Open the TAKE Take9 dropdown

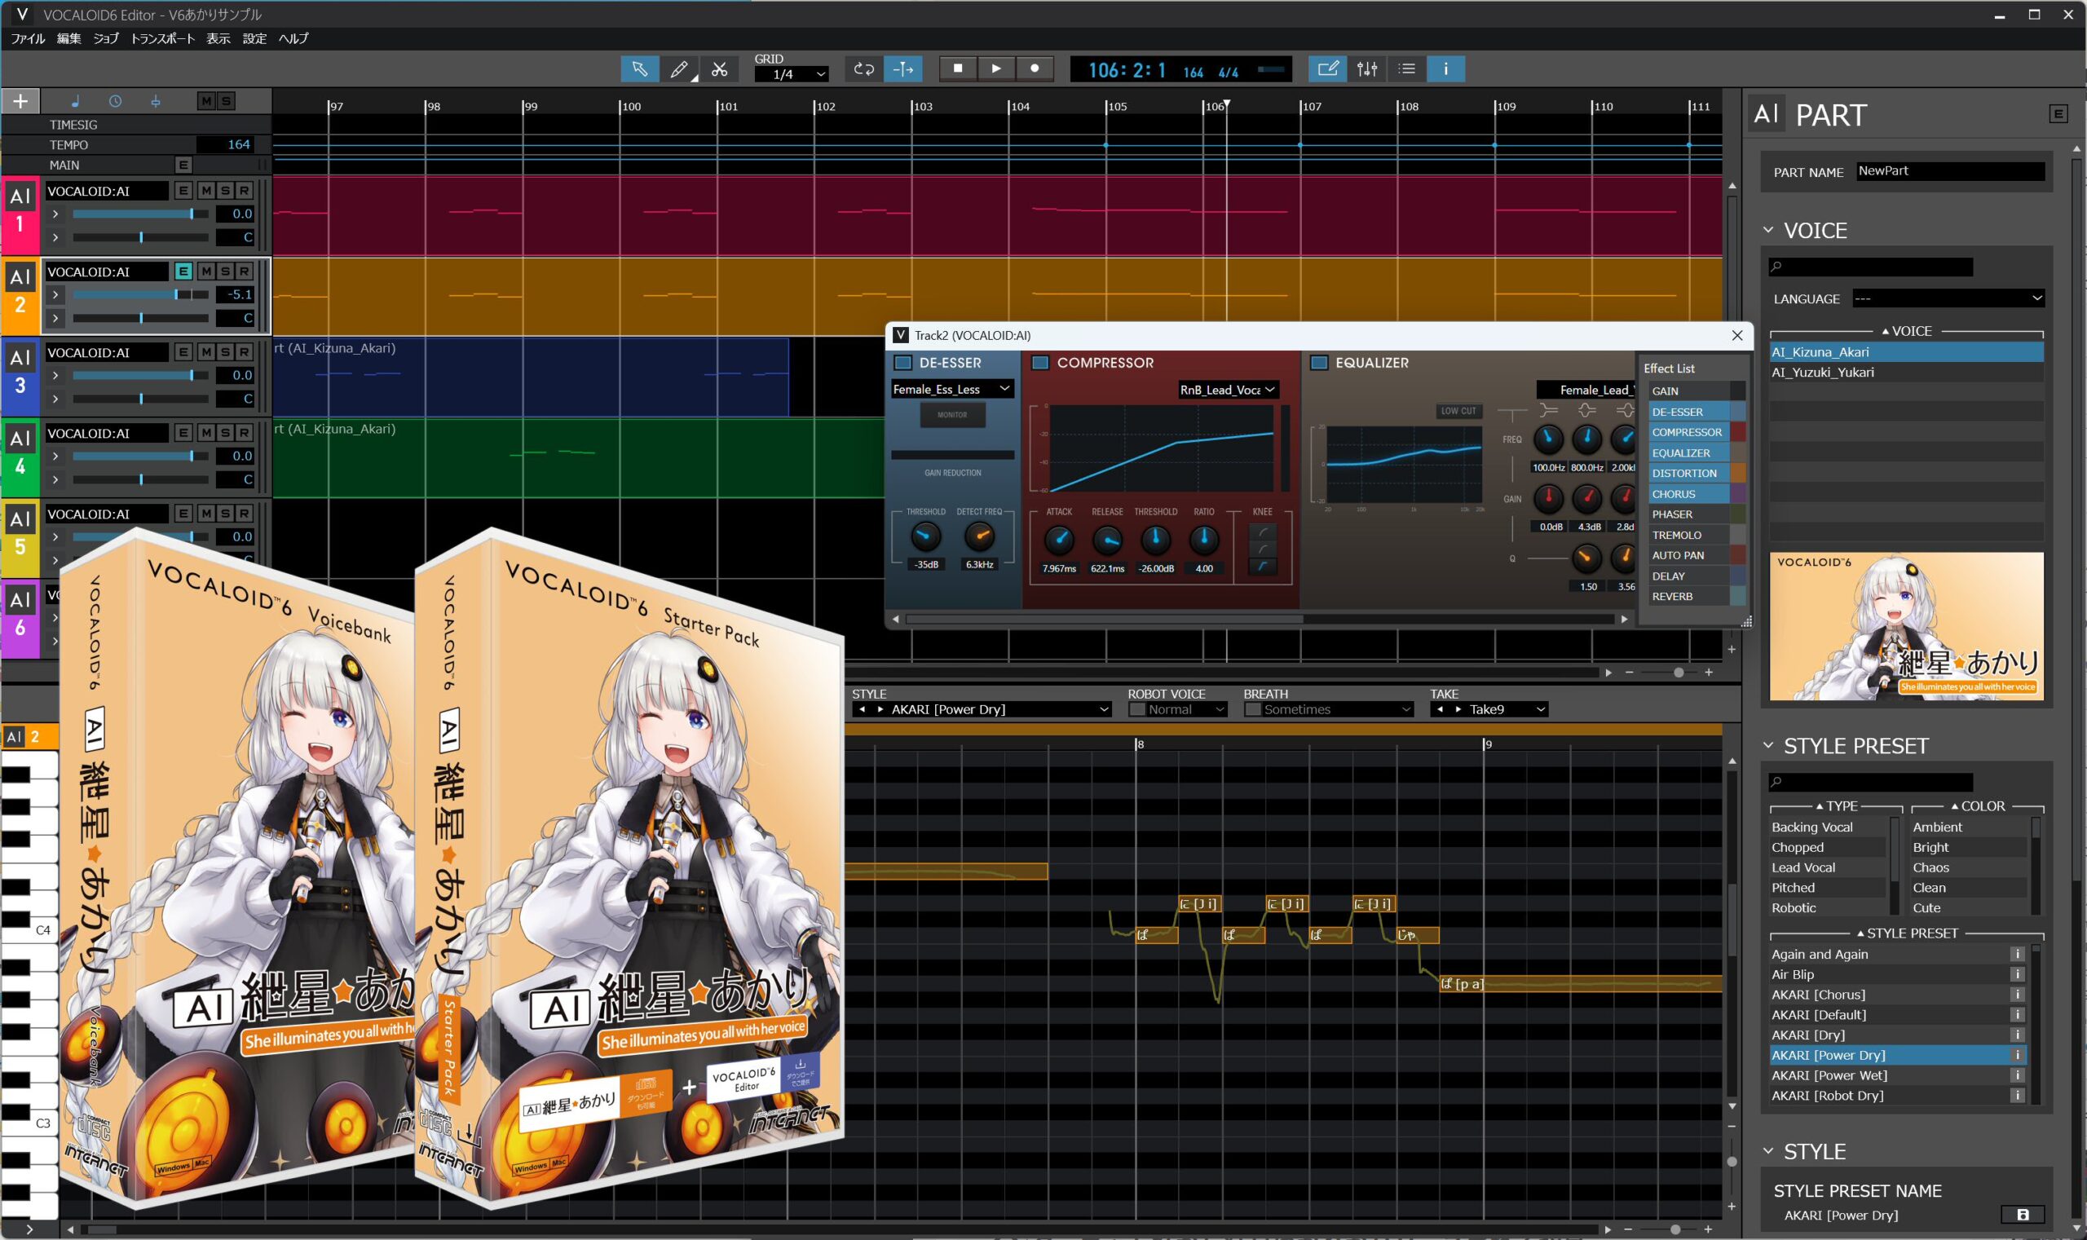(x=1489, y=709)
